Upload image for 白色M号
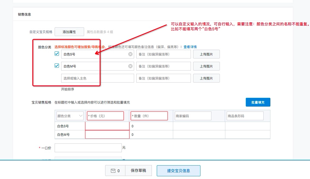This screenshot has height=179, width=310. click(x=206, y=66)
